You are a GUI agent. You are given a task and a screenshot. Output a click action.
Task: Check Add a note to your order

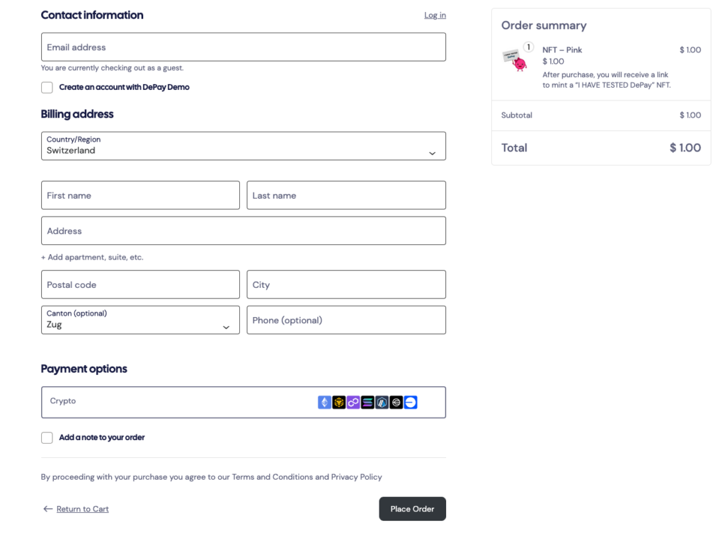47,438
